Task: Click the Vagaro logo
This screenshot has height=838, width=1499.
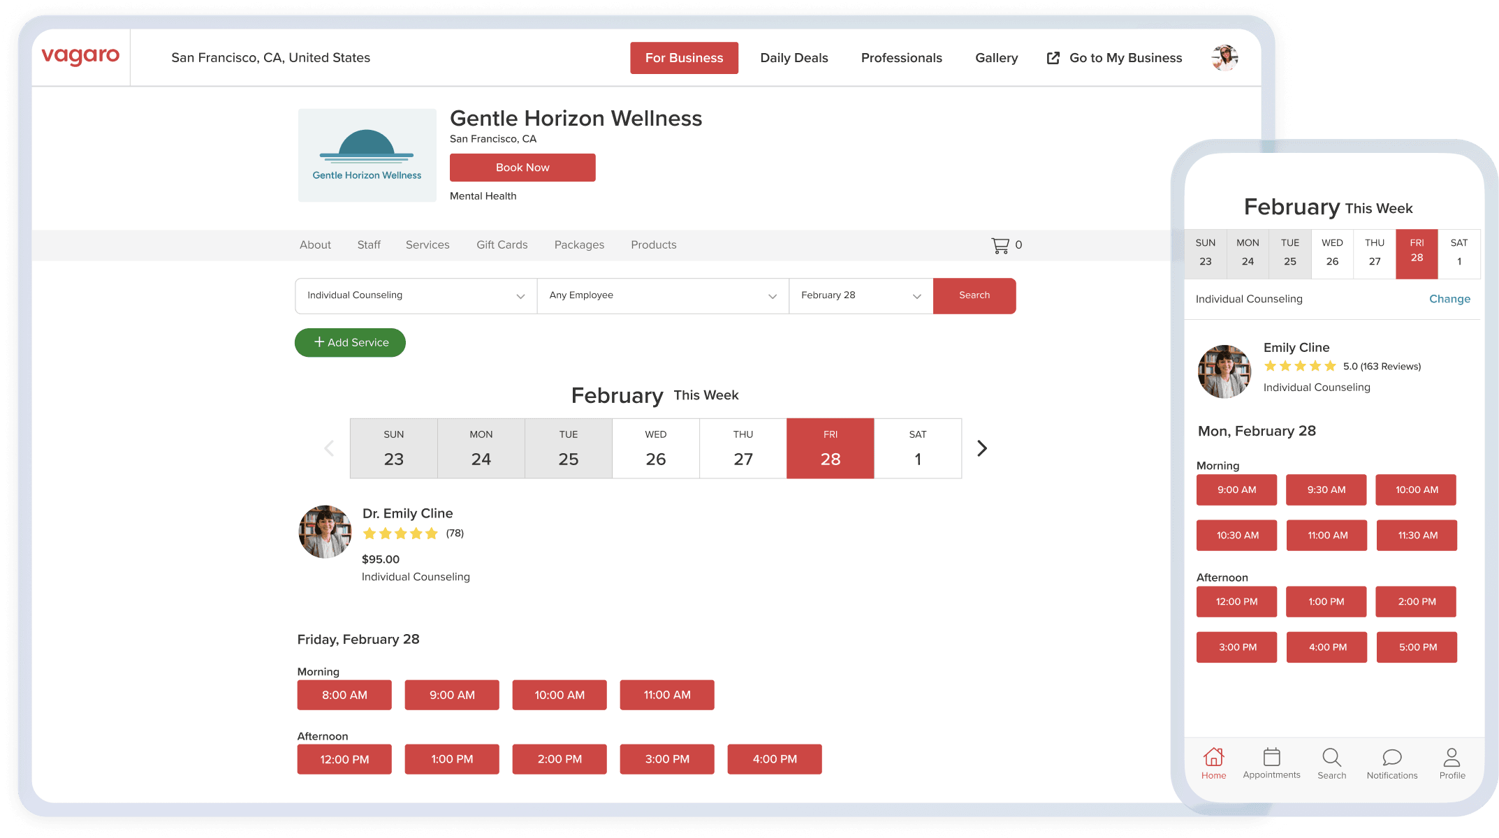Action: pos(80,56)
